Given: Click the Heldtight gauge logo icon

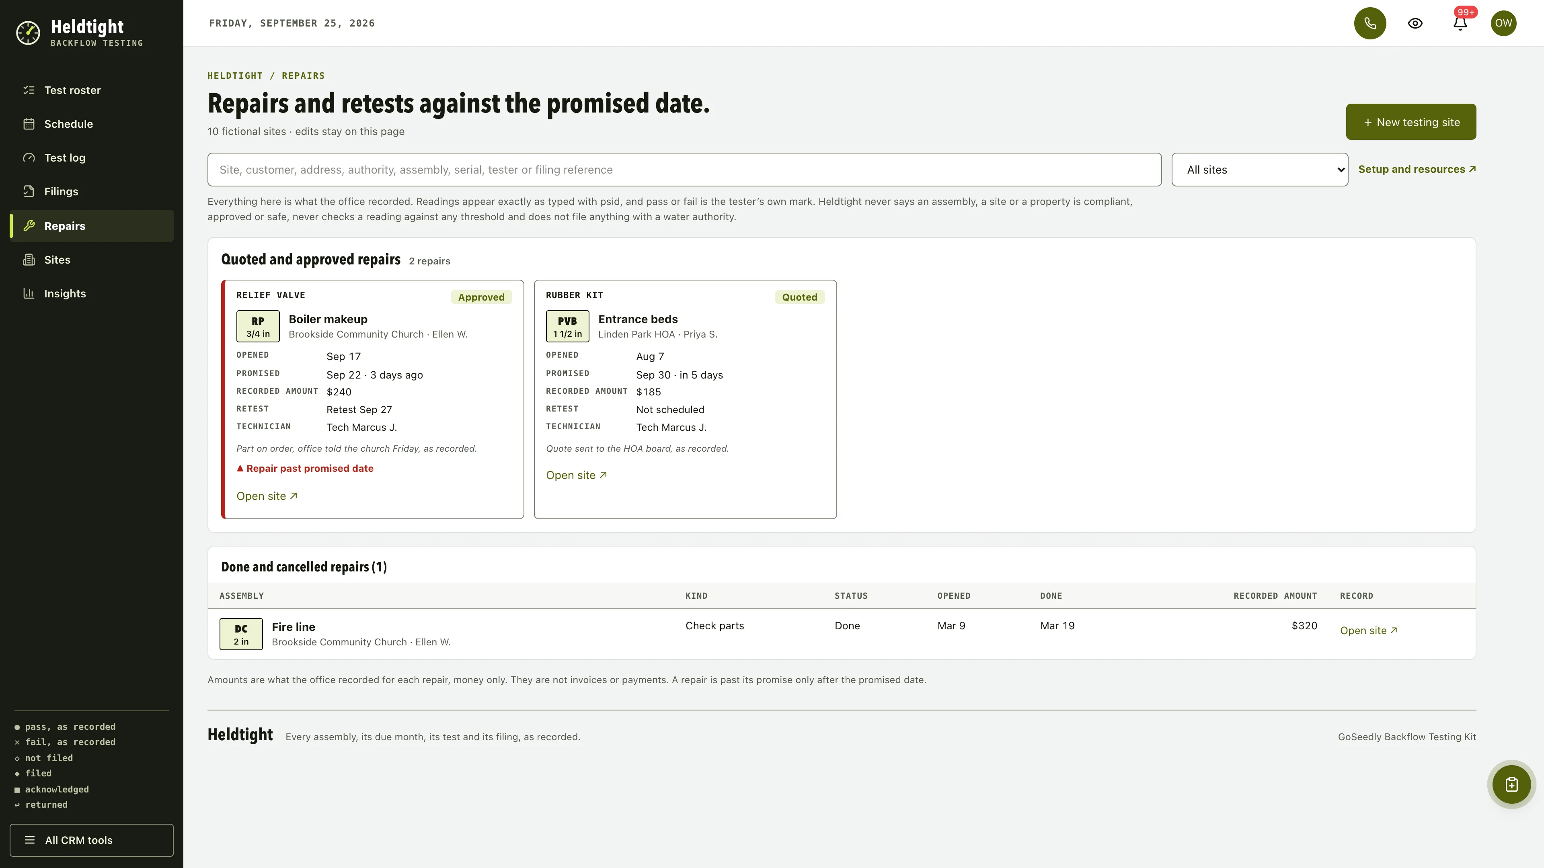Looking at the screenshot, I should [28, 33].
